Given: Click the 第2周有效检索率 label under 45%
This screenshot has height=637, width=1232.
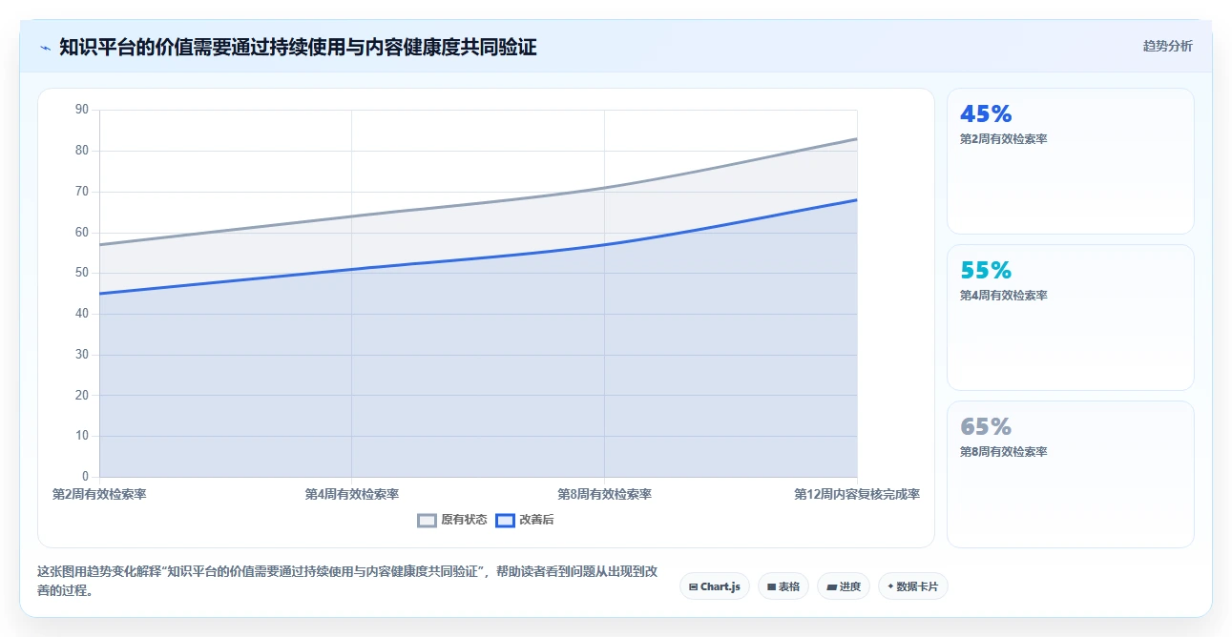Looking at the screenshot, I should tap(1004, 139).
